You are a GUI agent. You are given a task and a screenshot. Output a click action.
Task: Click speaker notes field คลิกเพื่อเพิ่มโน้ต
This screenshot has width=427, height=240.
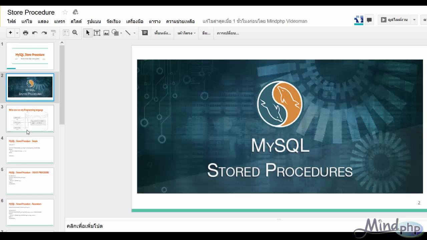tap(85, 226)
